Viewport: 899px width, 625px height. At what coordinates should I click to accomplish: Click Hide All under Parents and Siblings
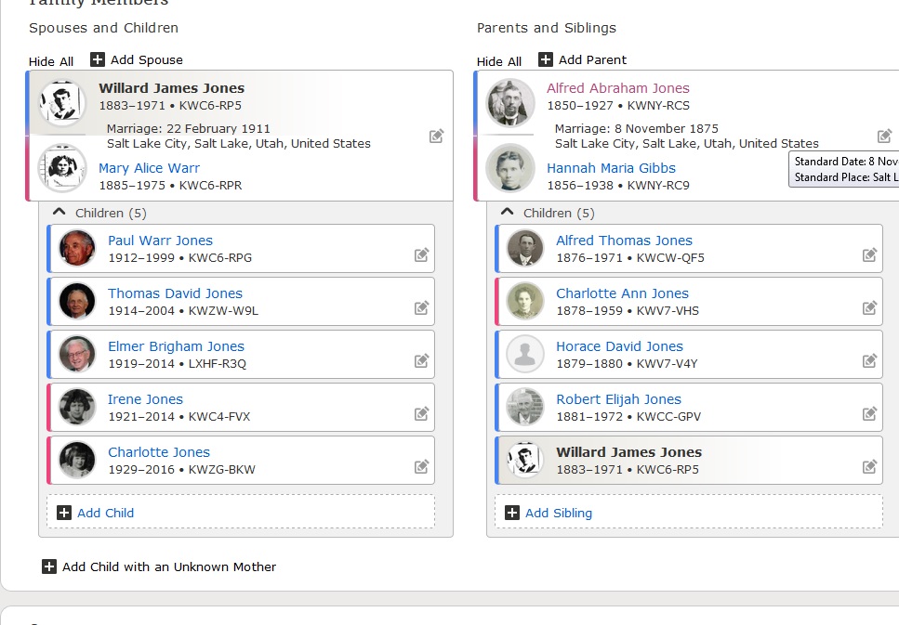coord(499,61)
